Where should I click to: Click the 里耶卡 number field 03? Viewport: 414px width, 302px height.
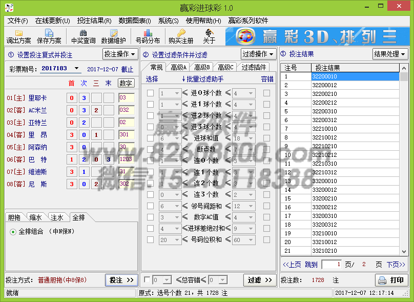(126, 98)
